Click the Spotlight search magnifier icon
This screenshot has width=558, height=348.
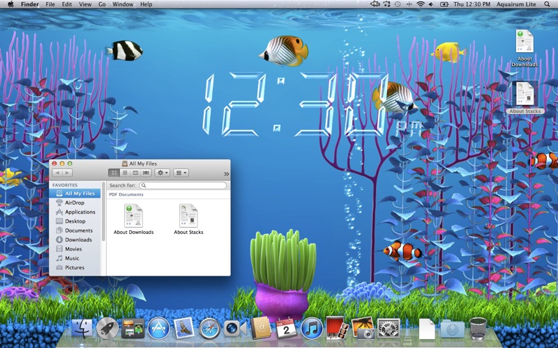(x=550, y=4)
